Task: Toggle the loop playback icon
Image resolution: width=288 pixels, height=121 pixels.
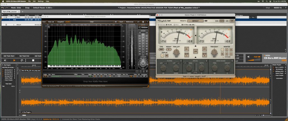Action: click(x=22, y=60)
